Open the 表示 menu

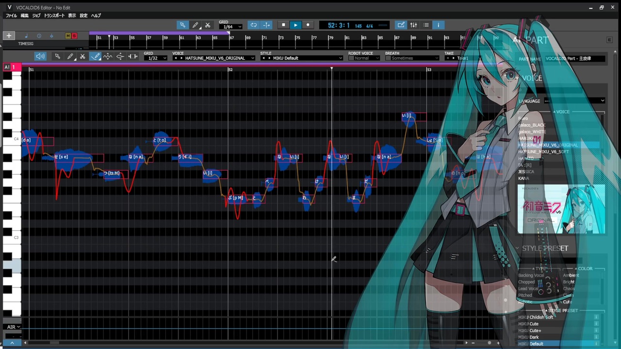[x=72, y=16]
